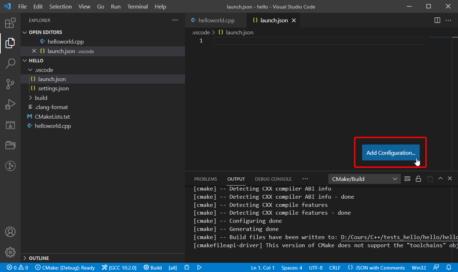Screen dimensions: 458x272
Task: Open the output log file icon
Action: click(430, 179)
